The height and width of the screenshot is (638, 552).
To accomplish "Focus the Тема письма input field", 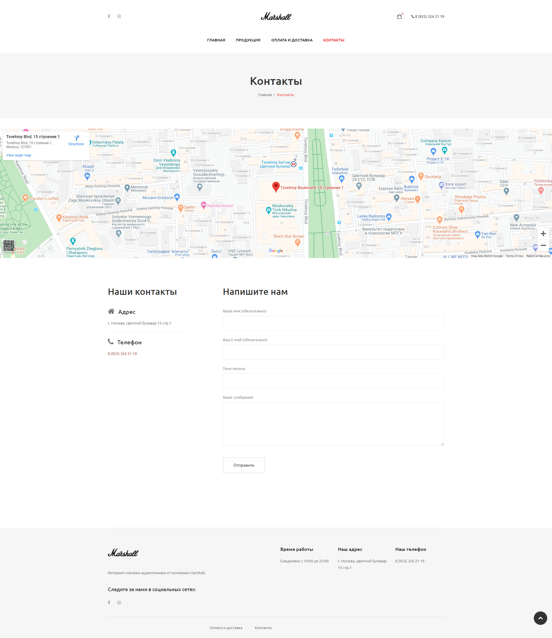I will coord(333,381).
